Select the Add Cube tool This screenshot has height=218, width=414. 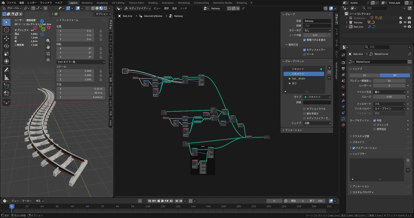[7, 86]
